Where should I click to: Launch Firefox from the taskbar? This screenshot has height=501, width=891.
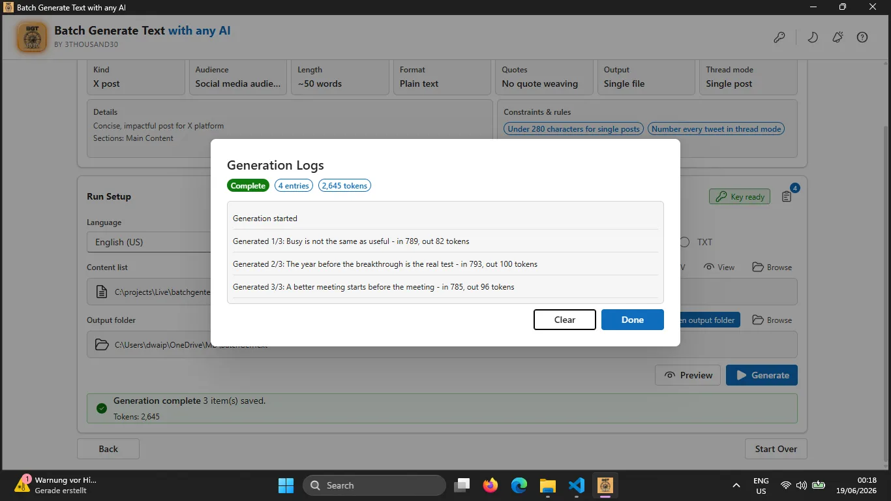(x=490, y=485)
